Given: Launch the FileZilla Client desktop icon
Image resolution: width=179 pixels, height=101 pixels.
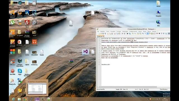Looking at the screenshot, I should coord(27,24).
